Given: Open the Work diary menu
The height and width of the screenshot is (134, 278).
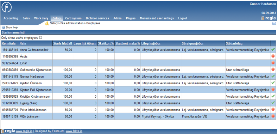Looking at the screenshot, I should pos(41,18).
